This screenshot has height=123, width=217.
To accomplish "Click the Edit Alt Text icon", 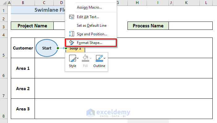I will tap(71, 17).
